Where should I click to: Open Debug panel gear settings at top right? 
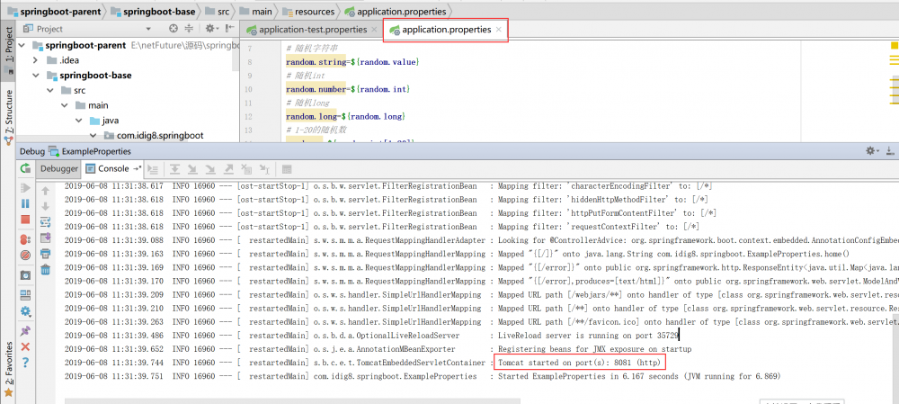click(x=872, y=151)
